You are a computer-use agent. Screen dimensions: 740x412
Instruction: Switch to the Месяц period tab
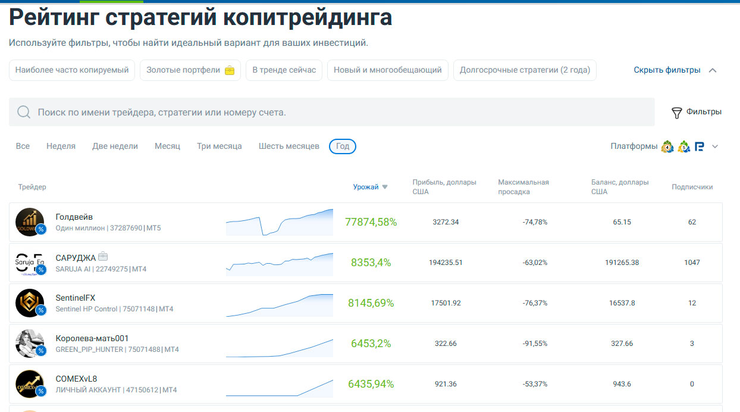(x=167, y=146)
